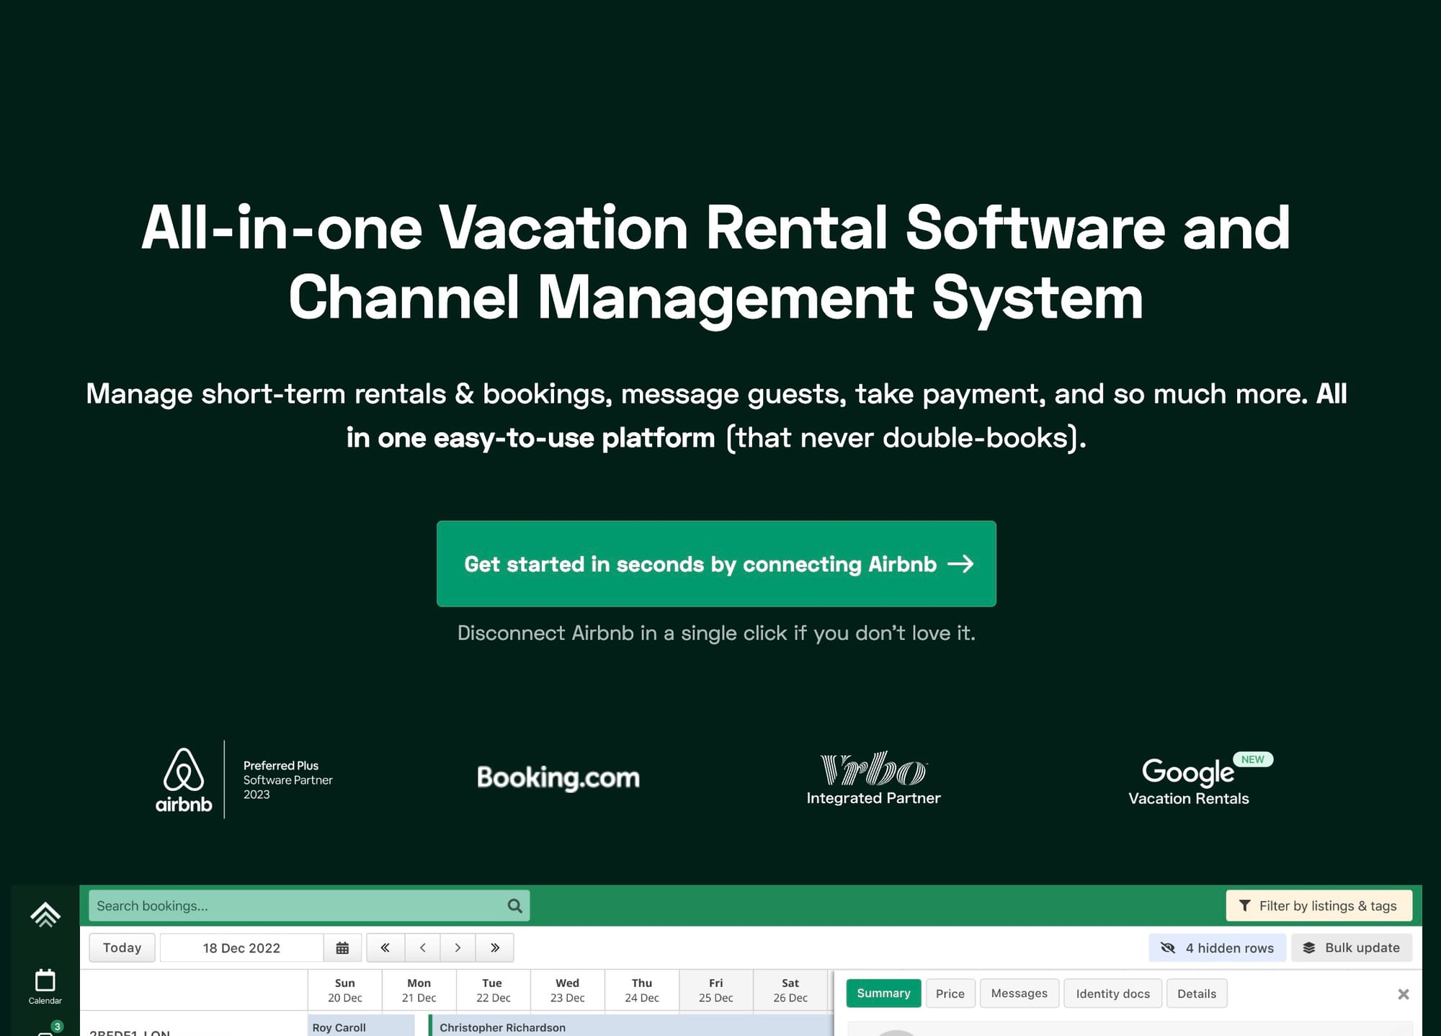Open the date picker calendar icon
Image resolution: width=1441 pixels, height=1036 pixels.
click(x=342, y=948)
